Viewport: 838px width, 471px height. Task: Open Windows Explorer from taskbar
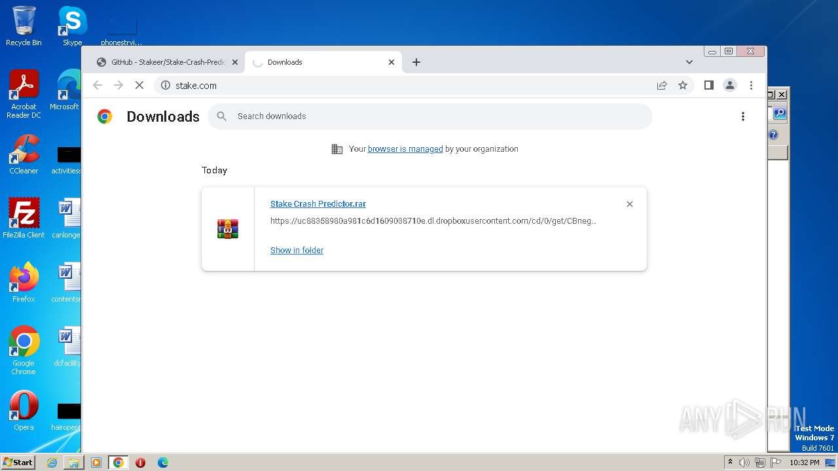coord(74,462)
